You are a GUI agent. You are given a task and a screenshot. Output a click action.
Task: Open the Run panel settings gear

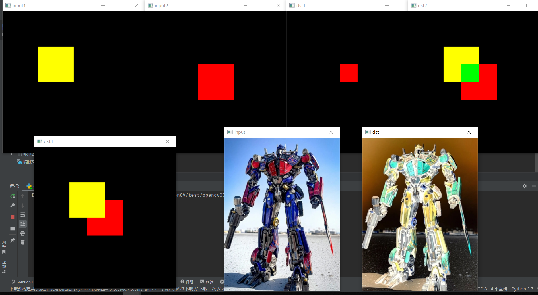click(x=524, y=186)
